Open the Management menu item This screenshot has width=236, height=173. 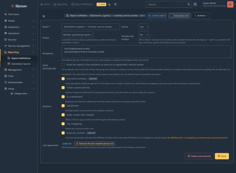[19, 70]
